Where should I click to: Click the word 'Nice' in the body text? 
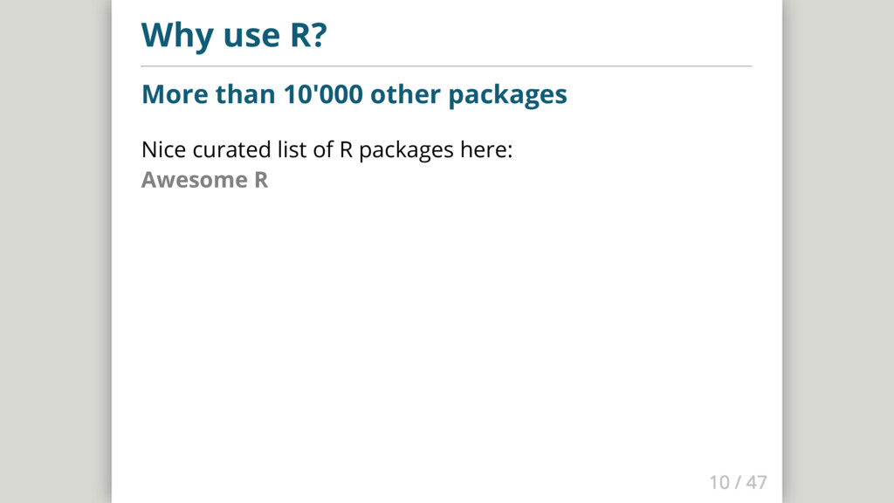[163, 150]
